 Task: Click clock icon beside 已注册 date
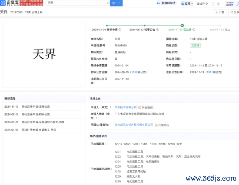pyautogui.click(x=194, y=30)
